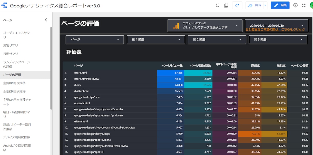
Task: Click the 61.36% exit rate cell
Action: pos(274,134)
